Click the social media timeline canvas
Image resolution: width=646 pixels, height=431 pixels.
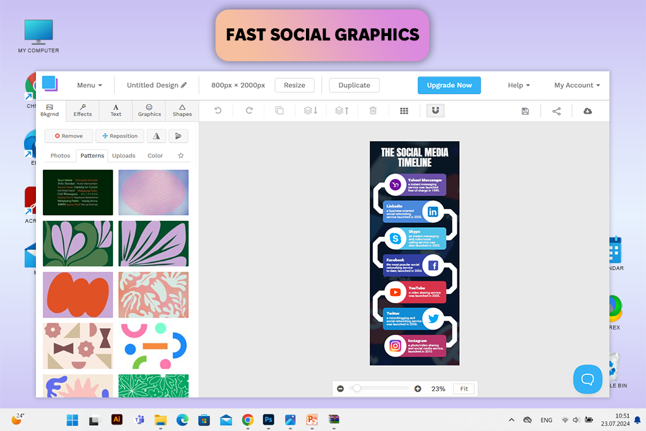[414, 254]
